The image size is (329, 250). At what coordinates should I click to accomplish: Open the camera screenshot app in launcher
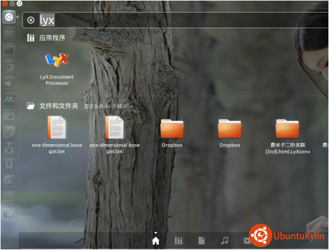[x=9, y=116]
